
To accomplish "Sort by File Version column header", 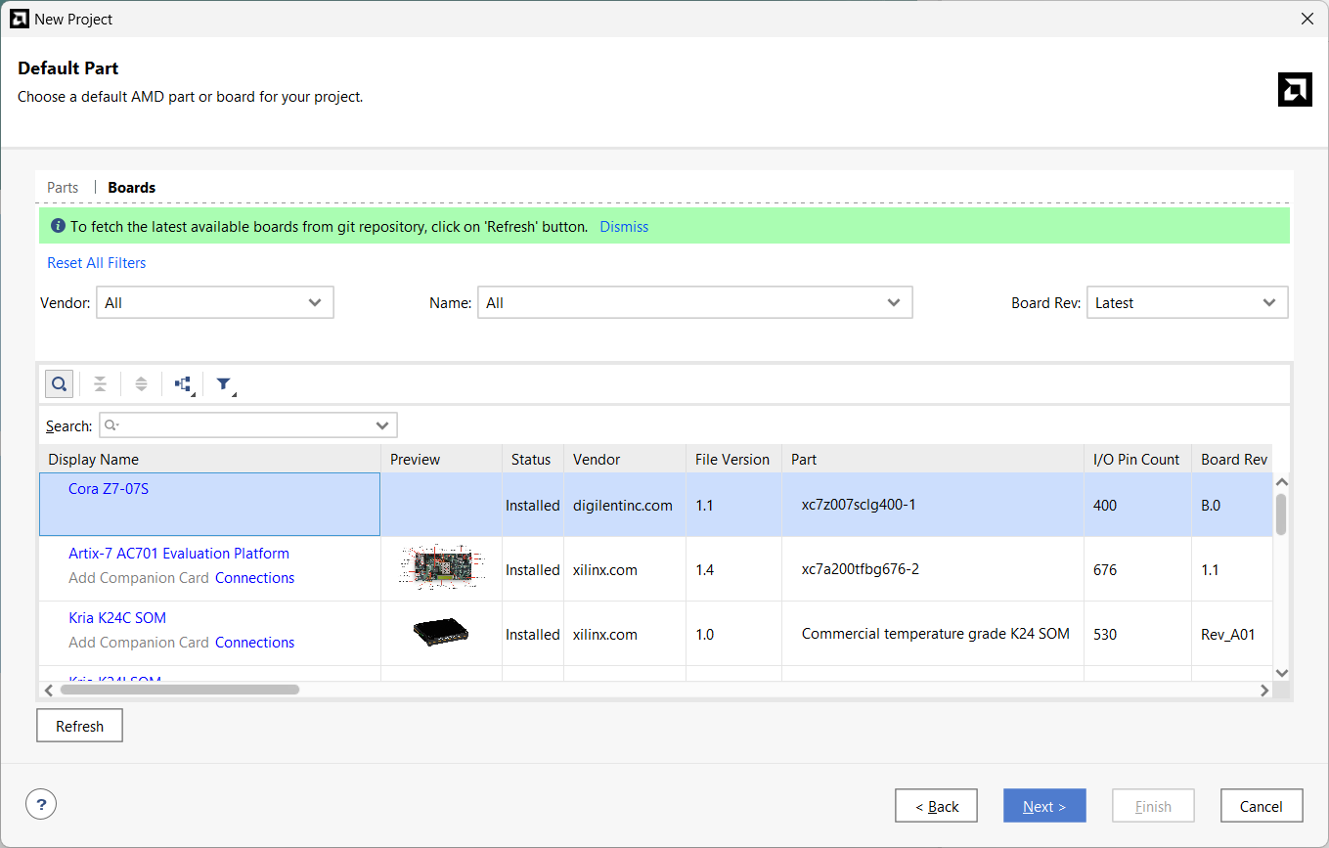I will click(x=734, y=460).
